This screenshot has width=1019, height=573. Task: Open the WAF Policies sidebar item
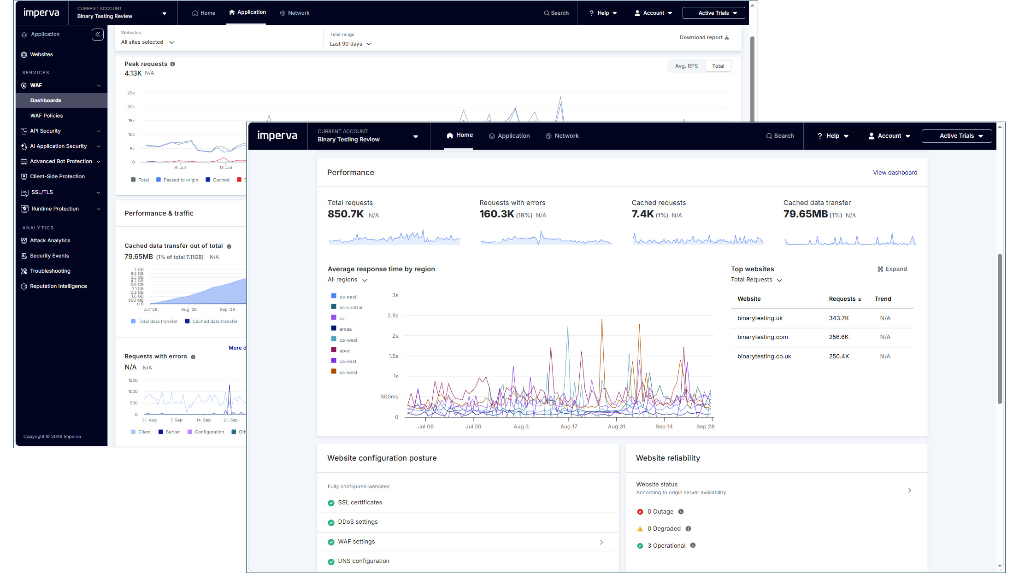point(61,116)
